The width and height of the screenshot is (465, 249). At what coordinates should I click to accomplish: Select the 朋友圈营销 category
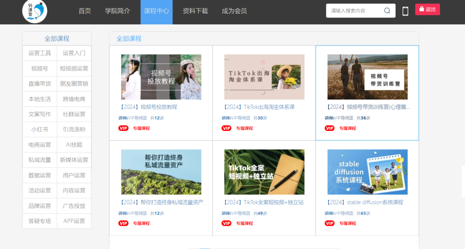click(x=74, y=84)
